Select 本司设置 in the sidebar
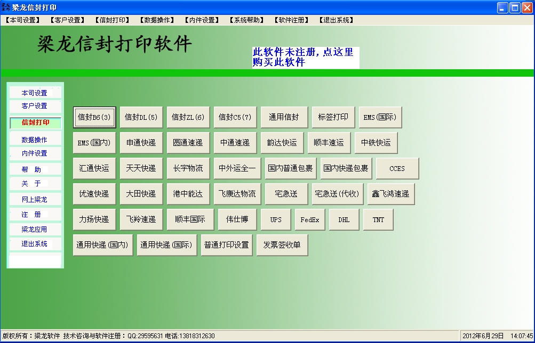The image size is (535, 343). [35, 93]
